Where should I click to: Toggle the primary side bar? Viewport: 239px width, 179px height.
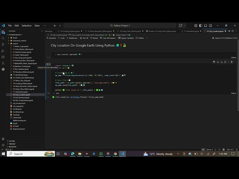coord(201,26)
